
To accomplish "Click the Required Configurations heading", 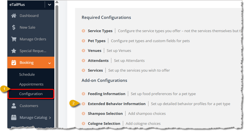I will point(106,18).
